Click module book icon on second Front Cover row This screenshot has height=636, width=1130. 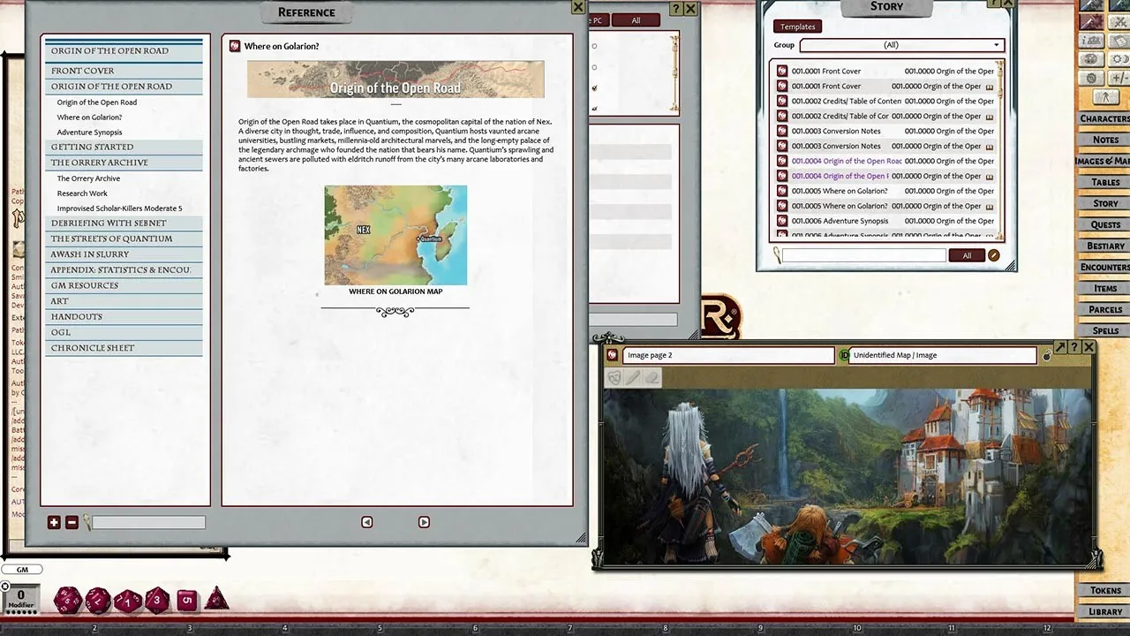[x=990, y=87]
